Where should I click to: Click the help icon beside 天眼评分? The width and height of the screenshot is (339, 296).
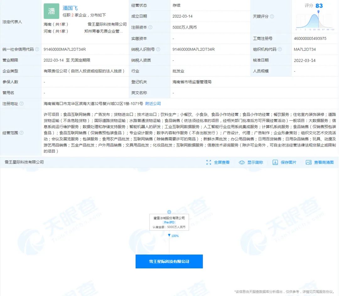(x=272, y=16)
